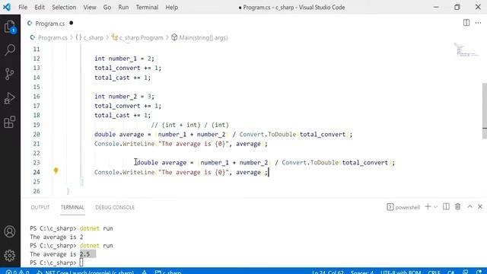Screen dimensions: 487x274
Task: Open the Accounts menu icon
Action: 10,231
